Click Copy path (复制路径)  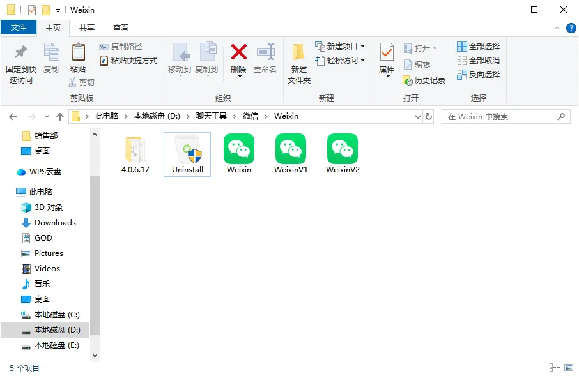121,47
